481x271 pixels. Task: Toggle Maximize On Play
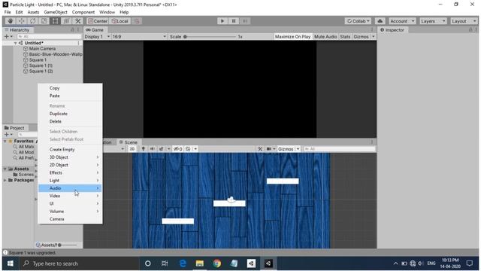coord(292,37)
